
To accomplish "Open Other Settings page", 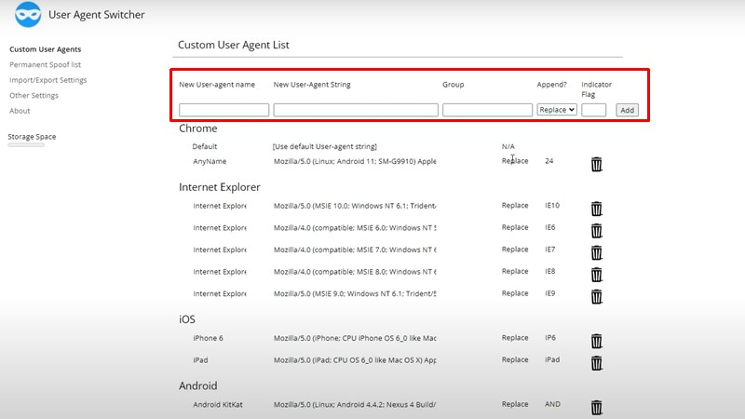I will pos(34,96).
